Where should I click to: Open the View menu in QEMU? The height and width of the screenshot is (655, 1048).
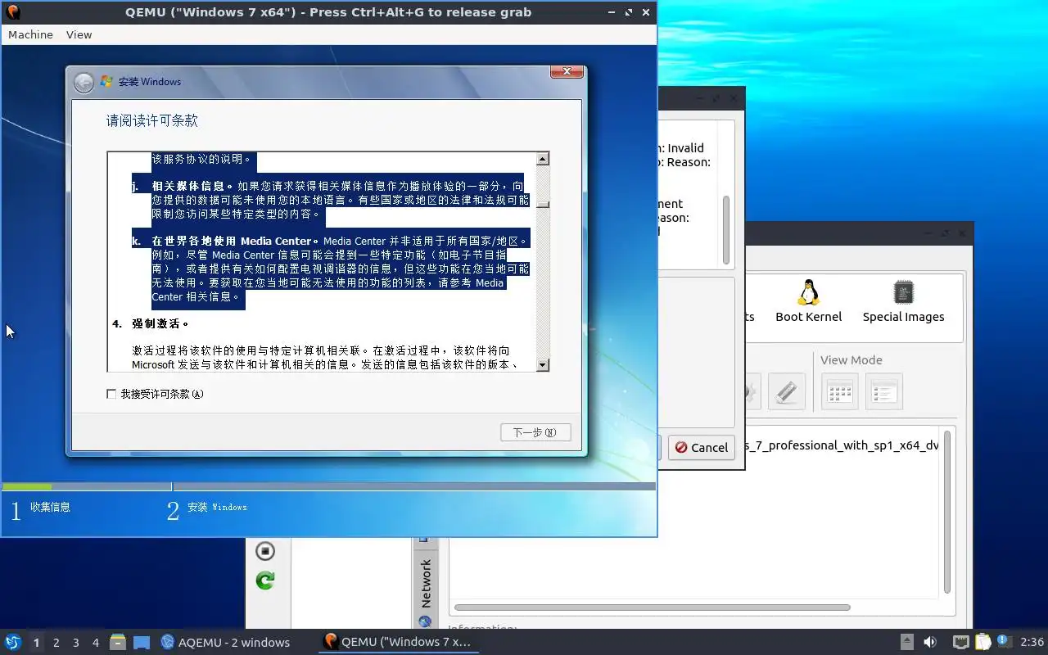coord(79,34)
